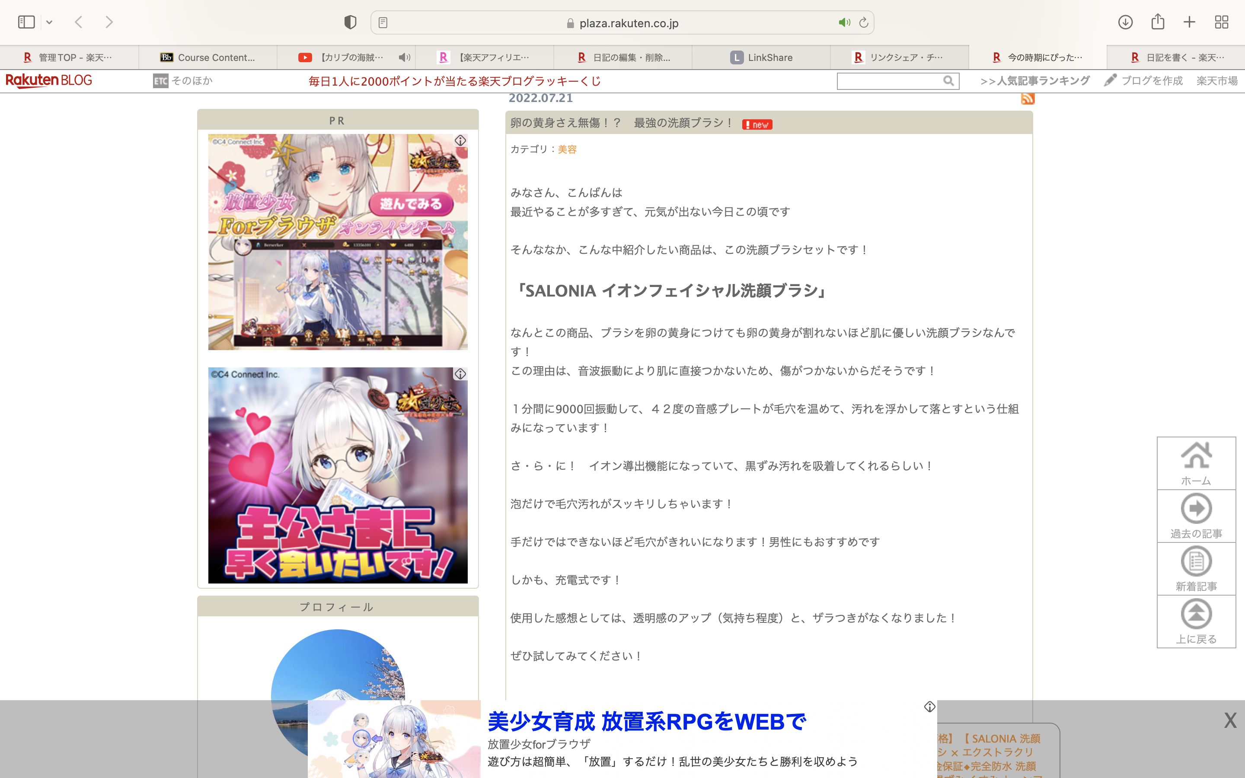Open the 美容 category link
The width and height of the screenshot is (1245, 778).
click(567, 149)
